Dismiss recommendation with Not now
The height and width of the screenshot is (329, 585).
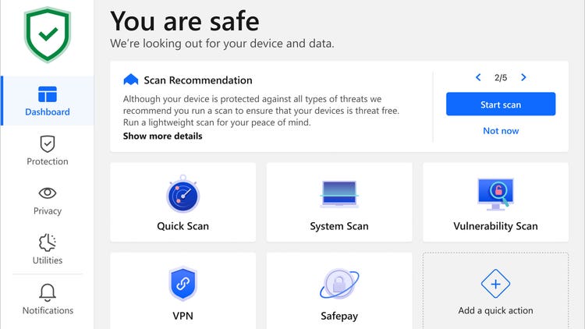501,131
